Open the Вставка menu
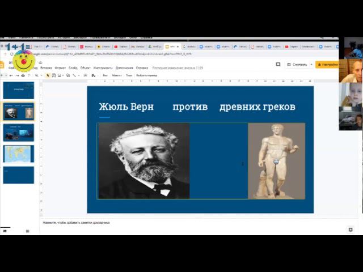The width and height of the screenshot is (363, 272). point(47,68)
